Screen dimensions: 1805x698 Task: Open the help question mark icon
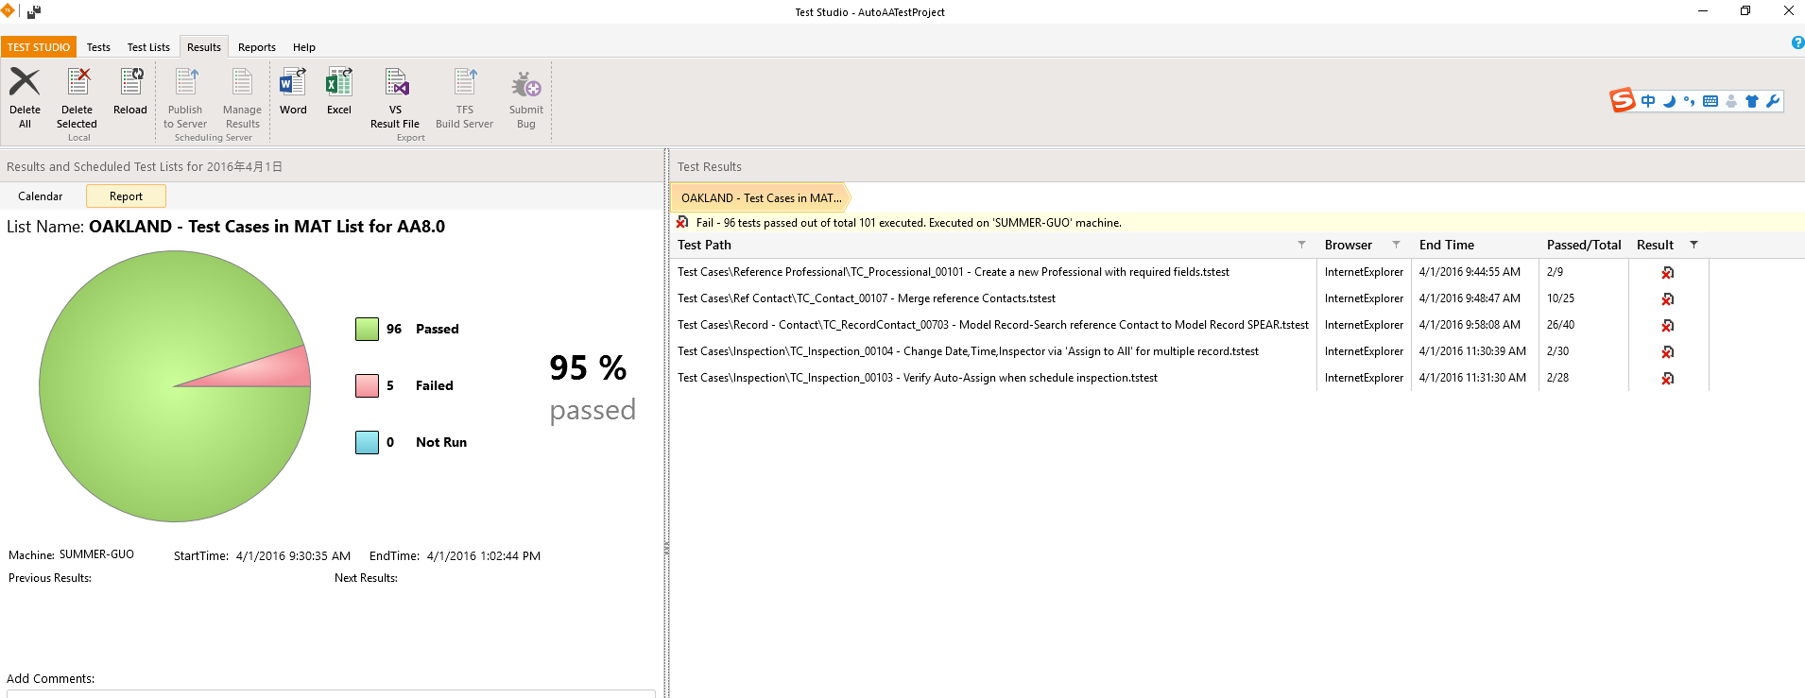[x=1796, y=43]
